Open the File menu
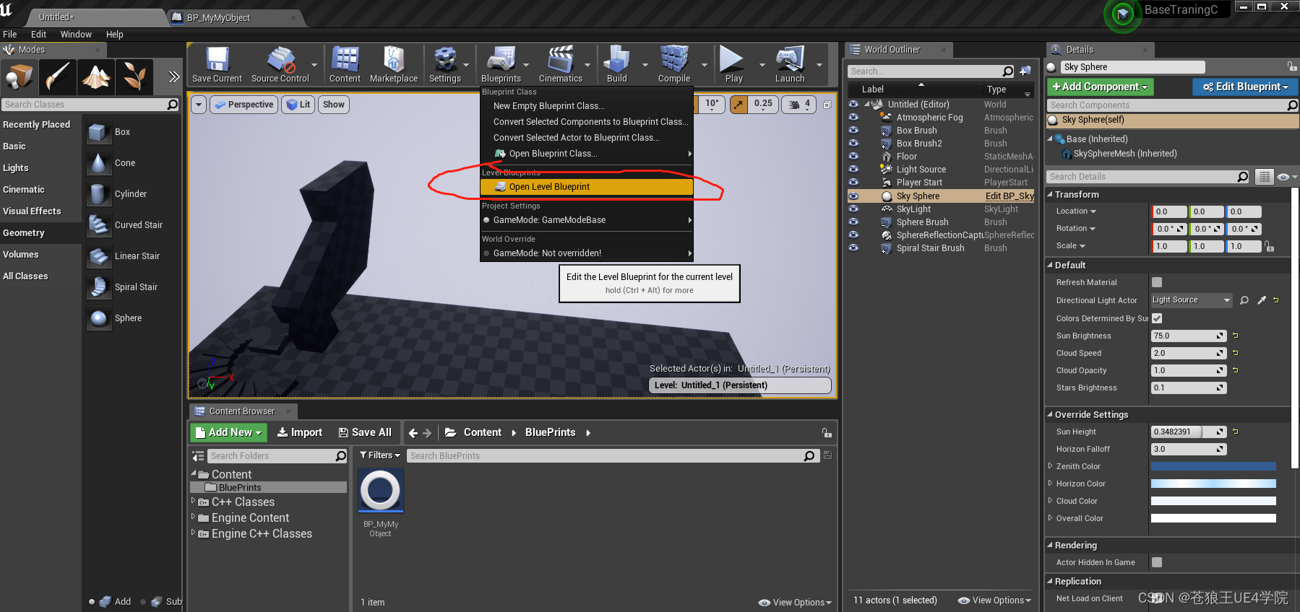Viewport: 1300px width, 612px height. (10, 34)
